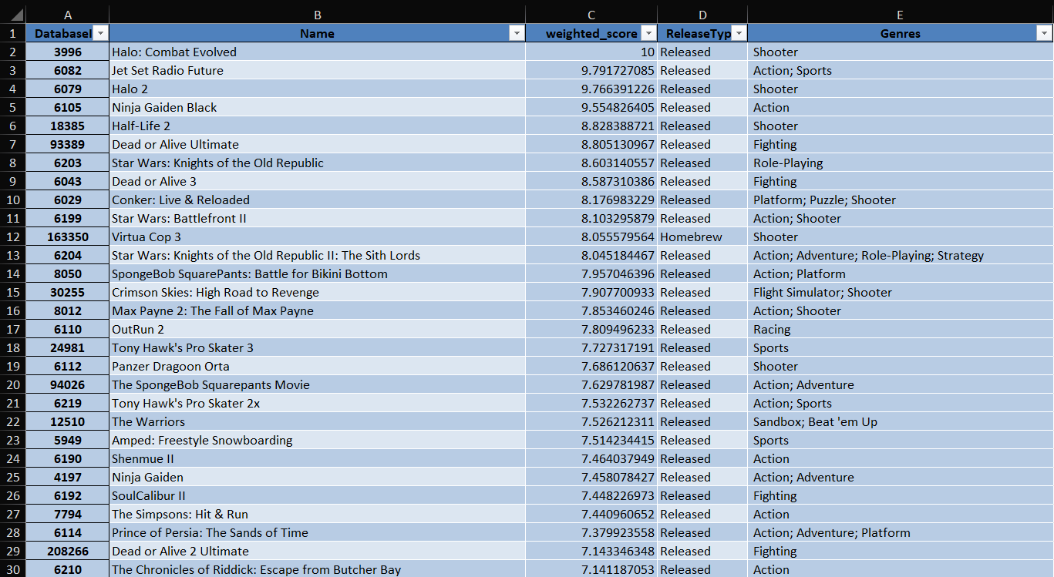The width and height of the screenshot is (1054, 577).
Task: Click the cell 'Half-Life 2'
Action: (x=318, y=126)
